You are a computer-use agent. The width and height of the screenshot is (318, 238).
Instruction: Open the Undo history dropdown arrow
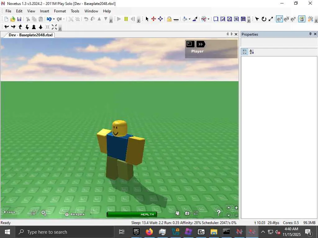[54, 19]
